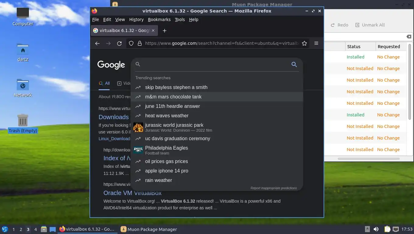Click the clipboard manager tray icon
Viewport: 414px width, 234px height.
(x=387, y=229)
